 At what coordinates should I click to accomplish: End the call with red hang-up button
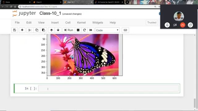183,25
